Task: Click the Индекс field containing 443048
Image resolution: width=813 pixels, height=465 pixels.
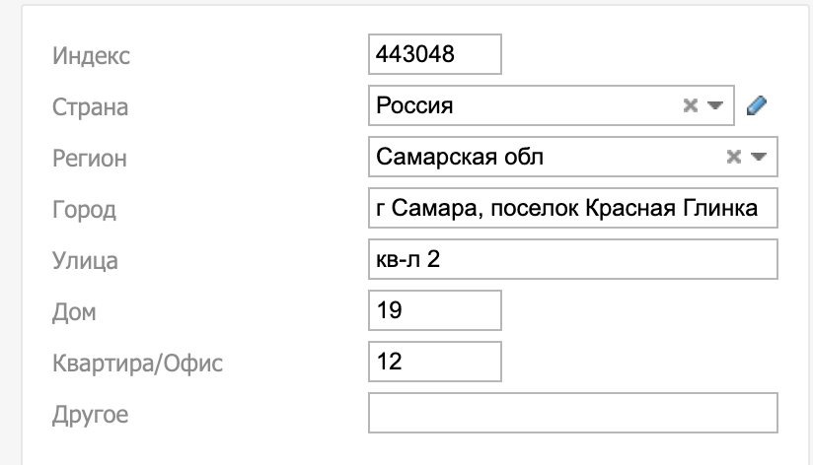Action: coord(434,54)
